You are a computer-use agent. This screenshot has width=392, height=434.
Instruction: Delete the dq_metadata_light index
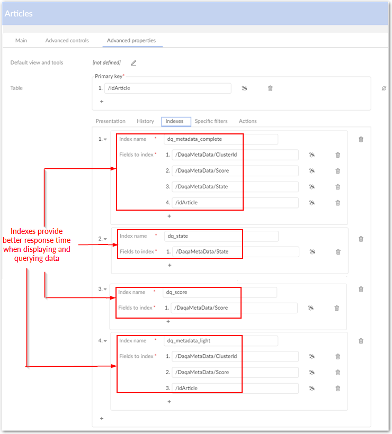(x=361, y=341)
